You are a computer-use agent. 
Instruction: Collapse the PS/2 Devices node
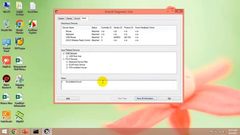(x=63, y=59)
